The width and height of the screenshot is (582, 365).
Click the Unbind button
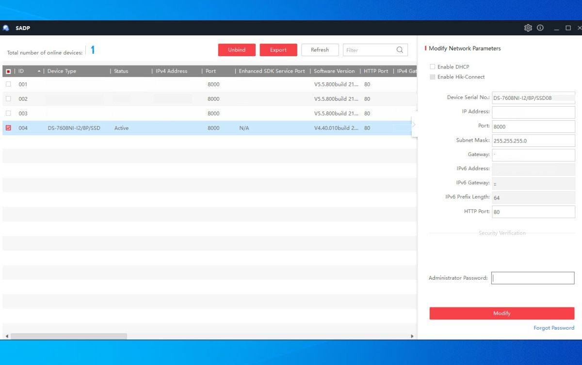coord(237,50)
